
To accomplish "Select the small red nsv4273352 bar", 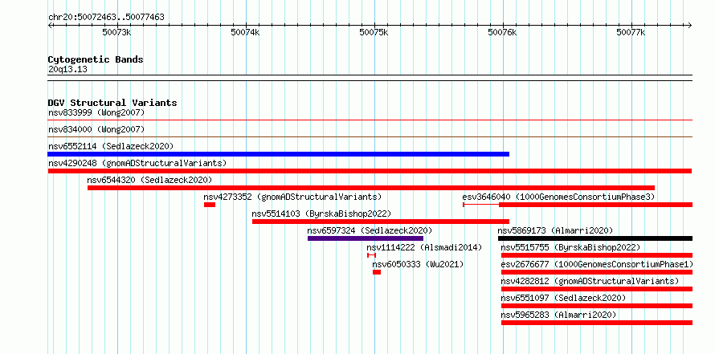I will click(x=210, y=205).
